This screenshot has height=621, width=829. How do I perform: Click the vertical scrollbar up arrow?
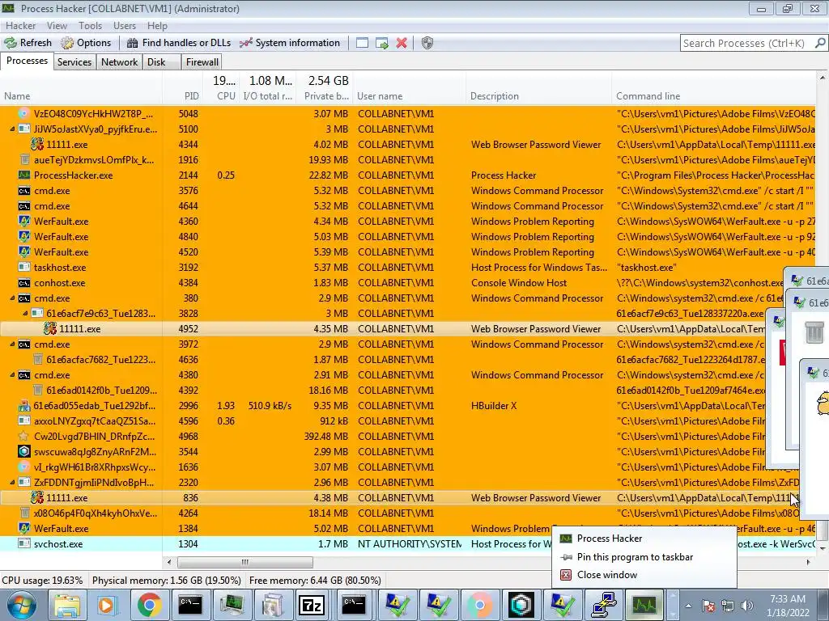pyautogui.click(x=823, y=78)
